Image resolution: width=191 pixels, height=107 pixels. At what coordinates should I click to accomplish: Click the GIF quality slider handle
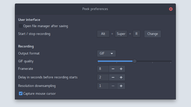click(x=134, y=61)
